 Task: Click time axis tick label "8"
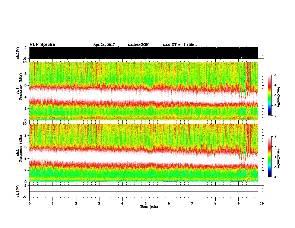pos(215,203)
